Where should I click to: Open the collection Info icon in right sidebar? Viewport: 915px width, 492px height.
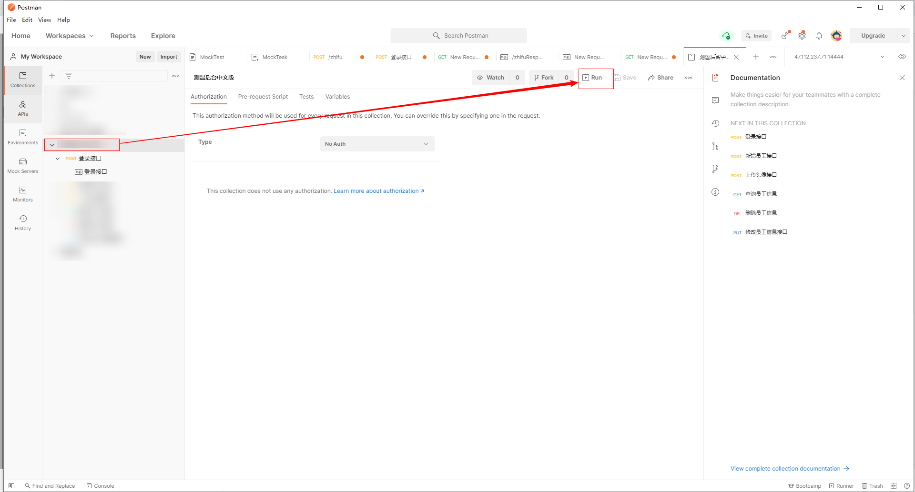[x=715, y=192]
